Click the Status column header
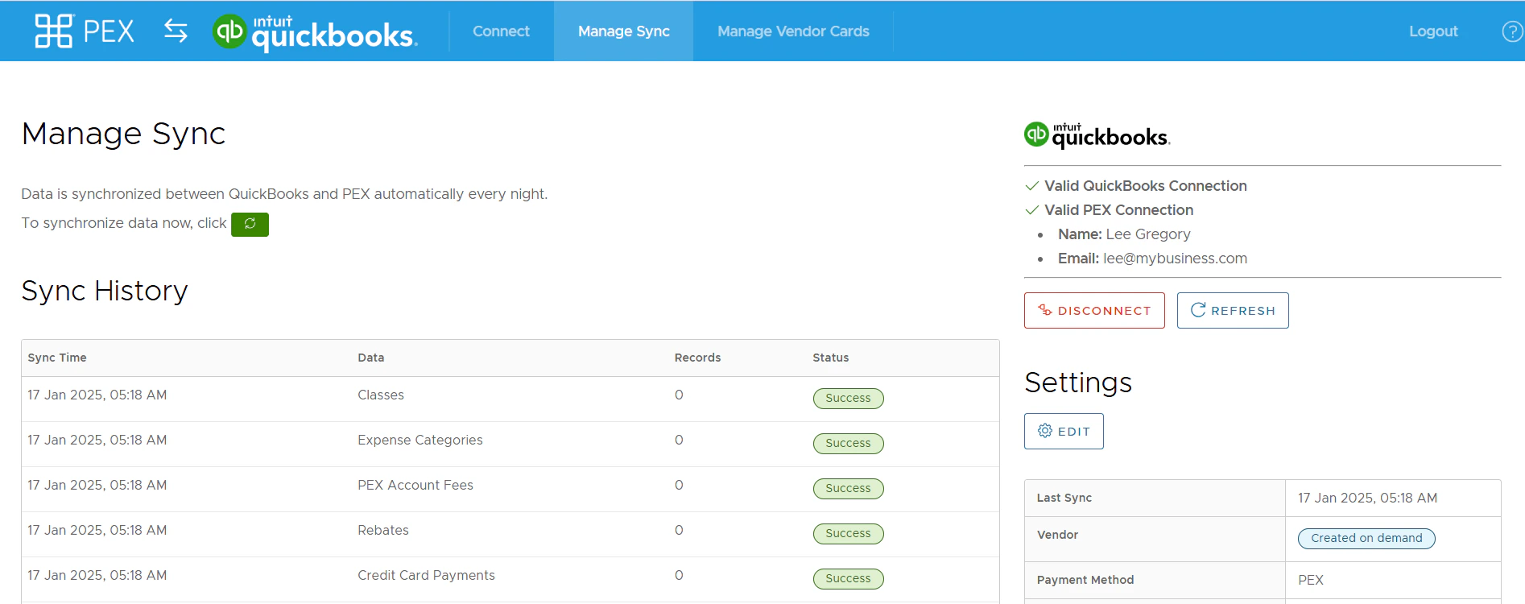1525x604 pixels. [831, 358]
